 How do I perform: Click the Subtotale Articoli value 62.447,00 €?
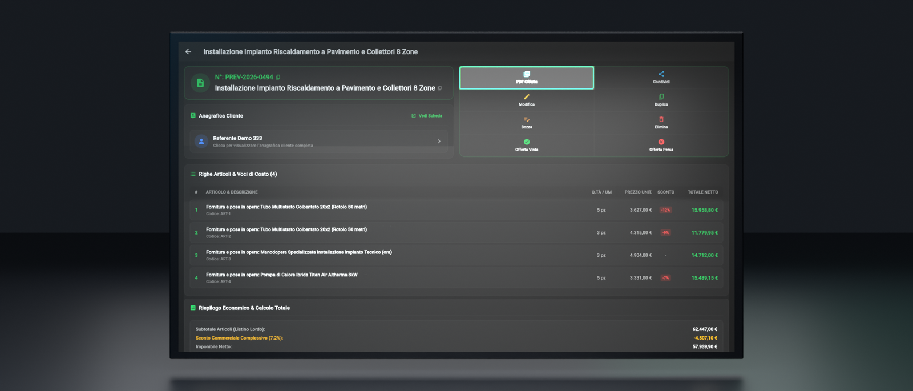(x=705, y=329)
